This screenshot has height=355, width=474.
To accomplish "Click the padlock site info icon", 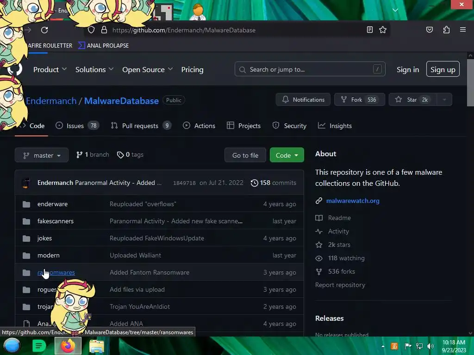I will 104,30.
